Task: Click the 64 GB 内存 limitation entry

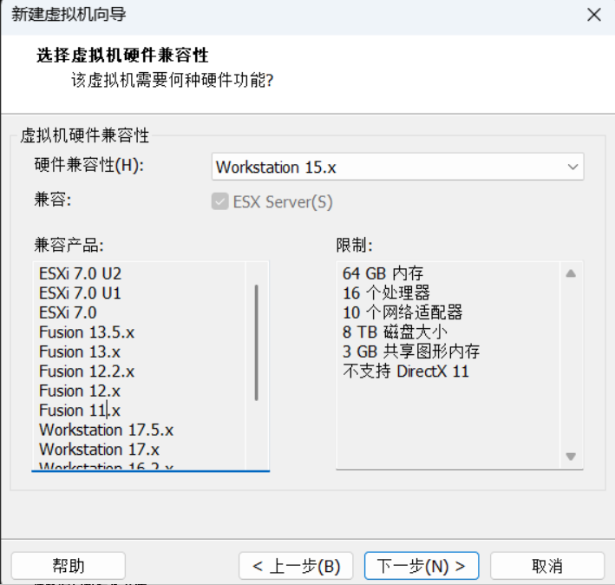Action: [383, 273]
